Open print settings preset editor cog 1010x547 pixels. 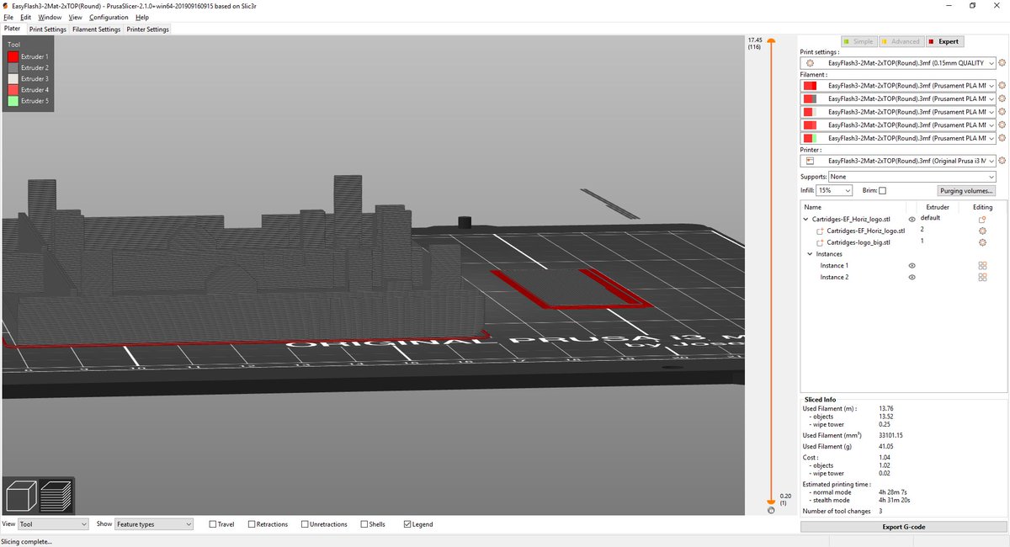(1002, 63)
